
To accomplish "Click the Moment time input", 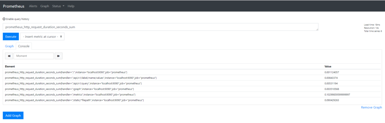I will click(34, 56).
